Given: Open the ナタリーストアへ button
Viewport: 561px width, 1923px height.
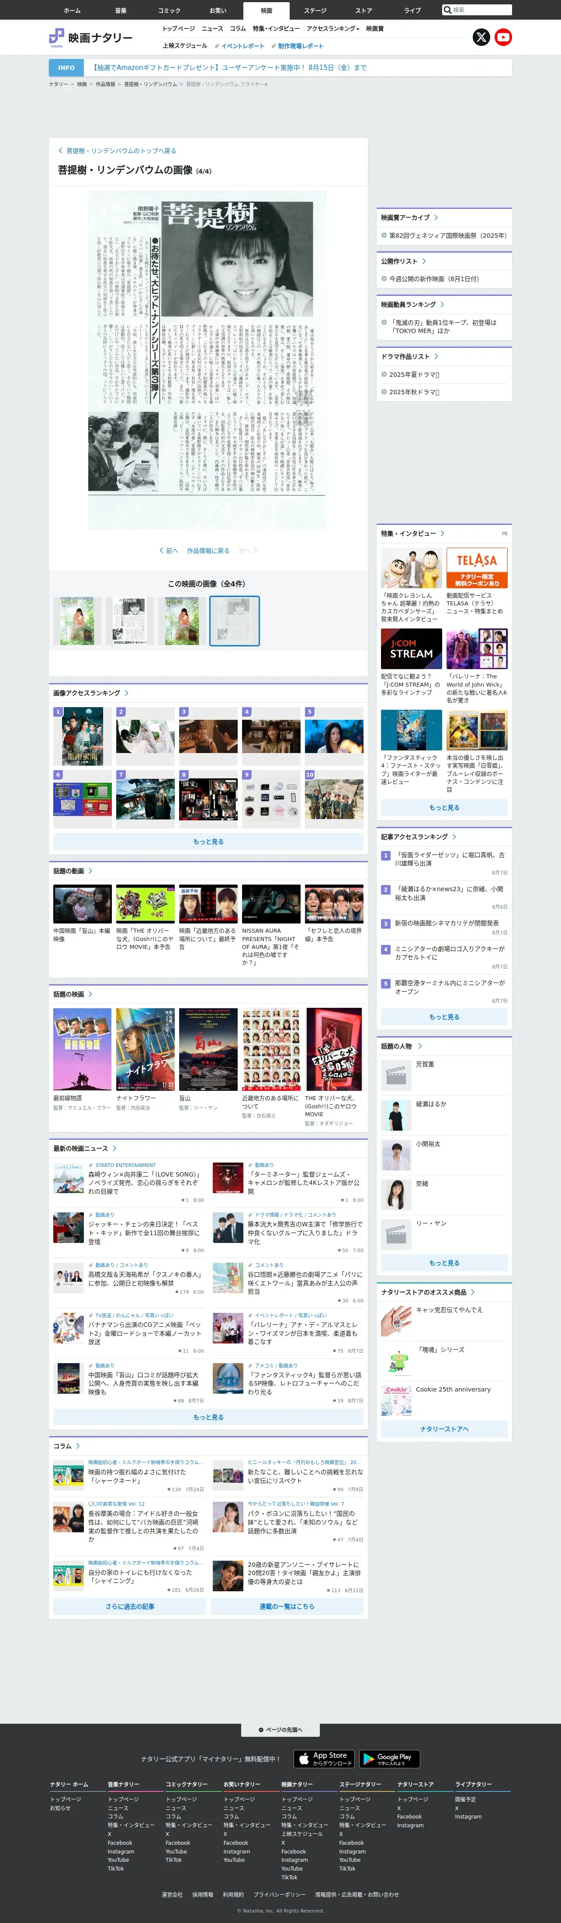Looking at the screenshot, I should point(445,1429).
